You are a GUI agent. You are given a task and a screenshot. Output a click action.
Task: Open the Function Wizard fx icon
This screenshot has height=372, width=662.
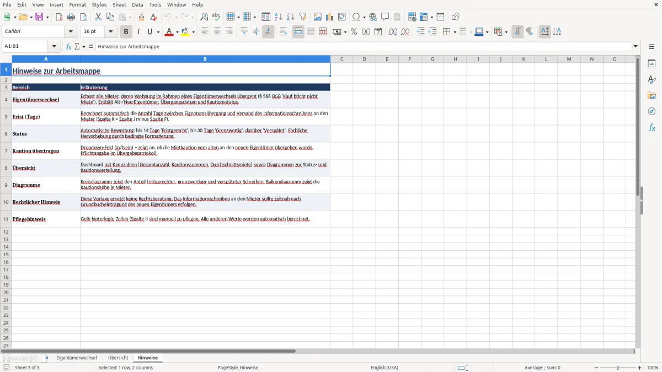[68, 46]
